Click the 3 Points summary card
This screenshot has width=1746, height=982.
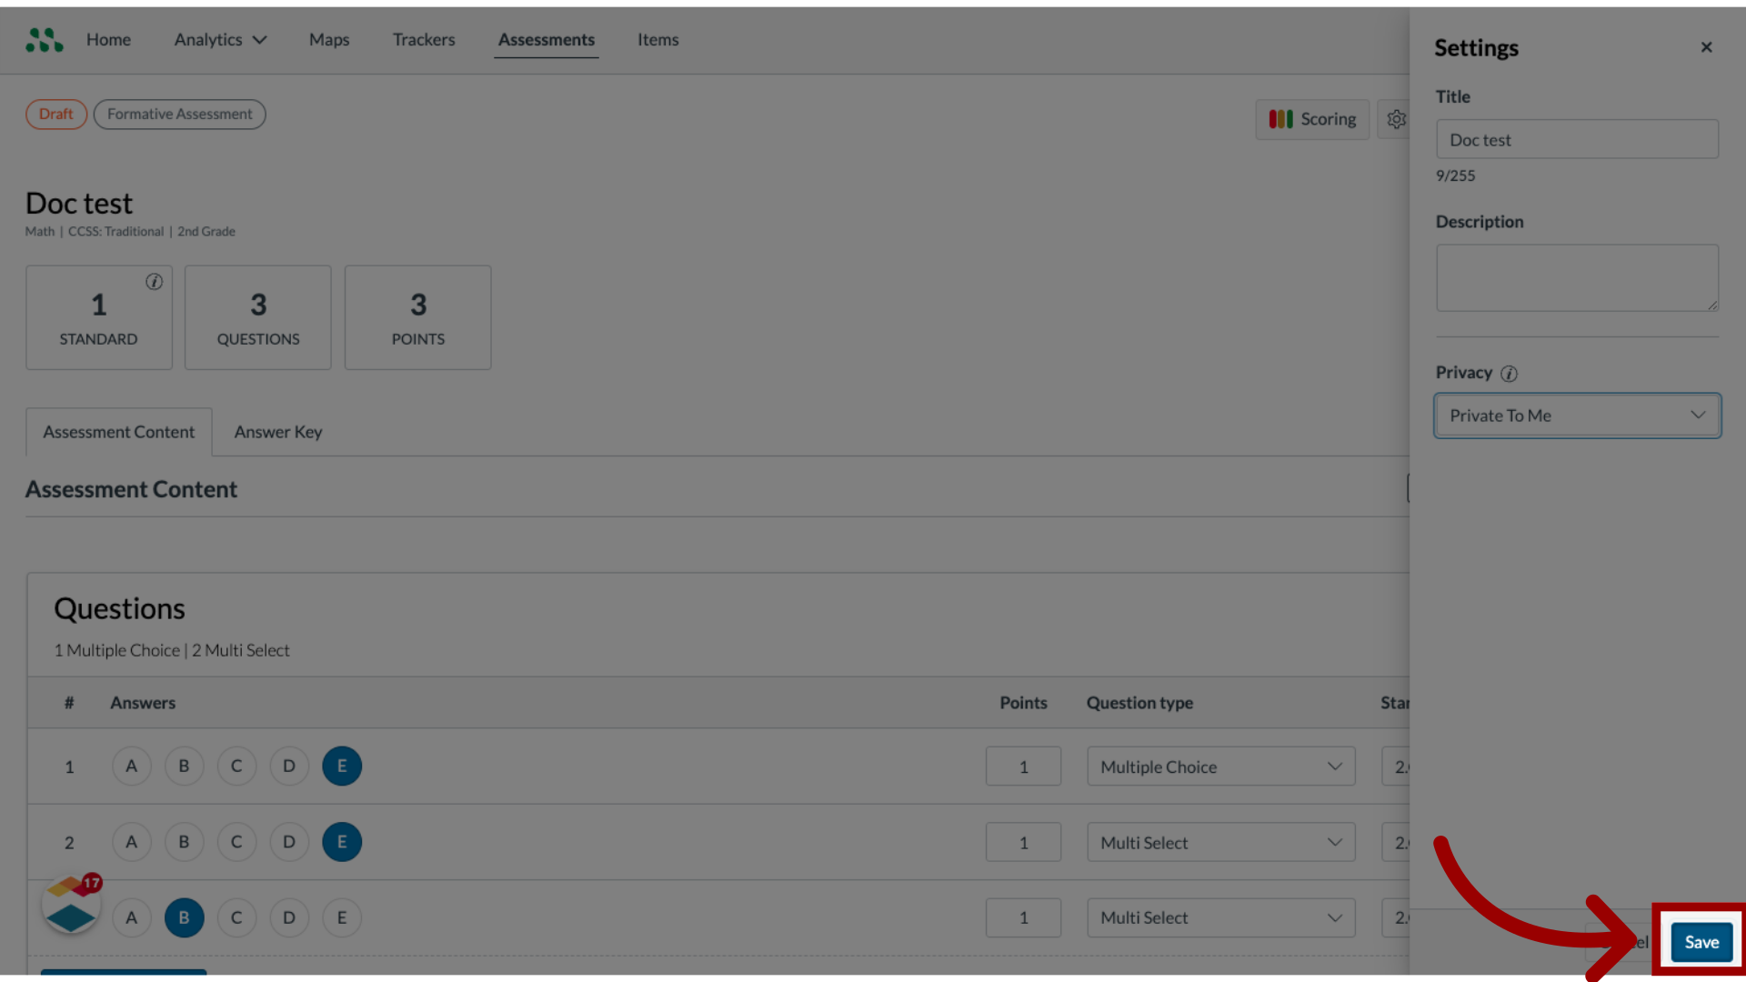coord(418,317)
